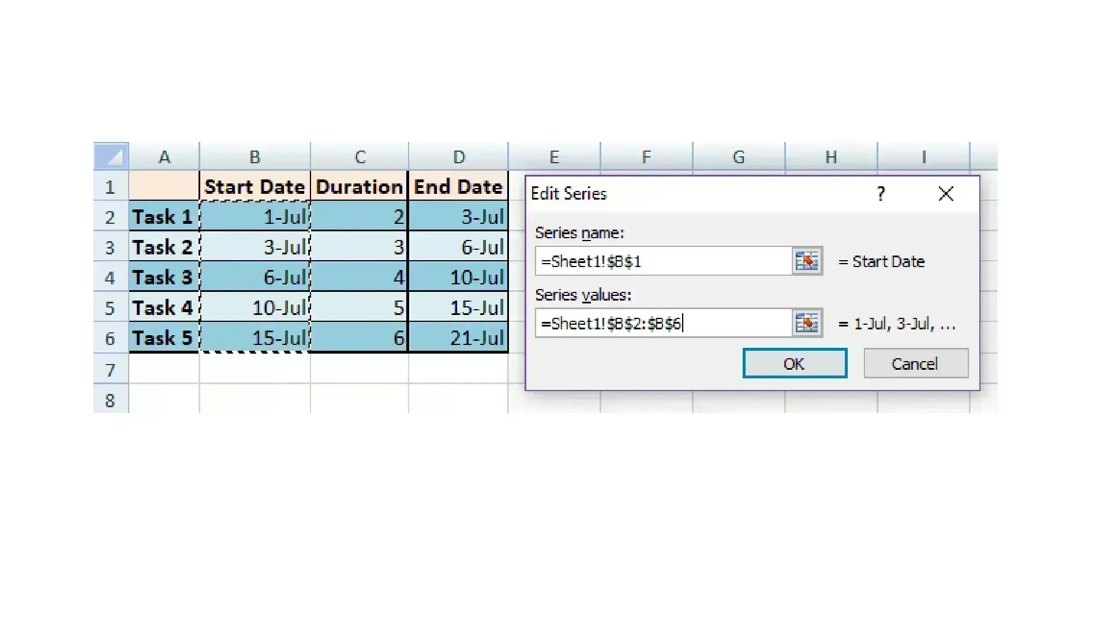1108x623 pixels.
Task: Select row 7 header
Action: 110,370
